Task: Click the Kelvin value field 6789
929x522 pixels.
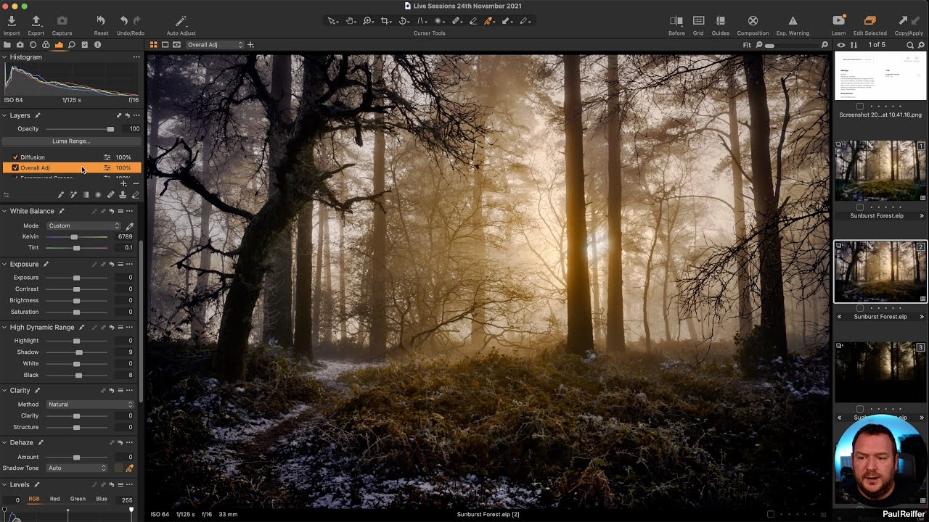Action: coord(125,237)
